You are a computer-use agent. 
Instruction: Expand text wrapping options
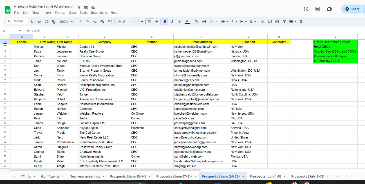point(243,21)
